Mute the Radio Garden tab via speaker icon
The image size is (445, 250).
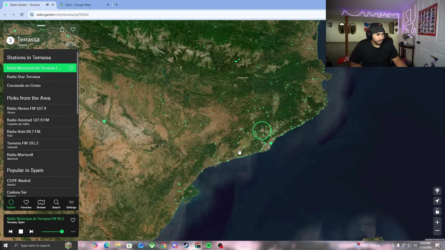pyautogui.click(x=47, y=5)
